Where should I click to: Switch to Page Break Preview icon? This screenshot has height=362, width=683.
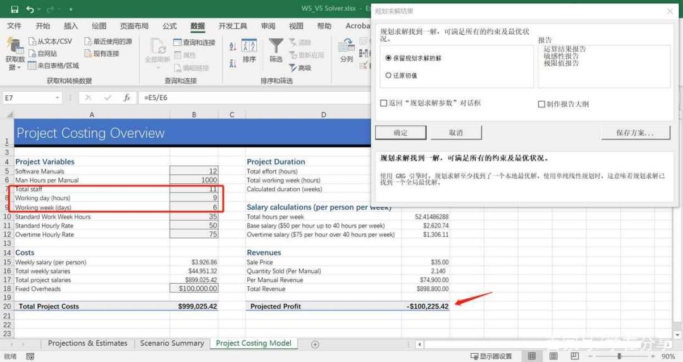(574, 356)
